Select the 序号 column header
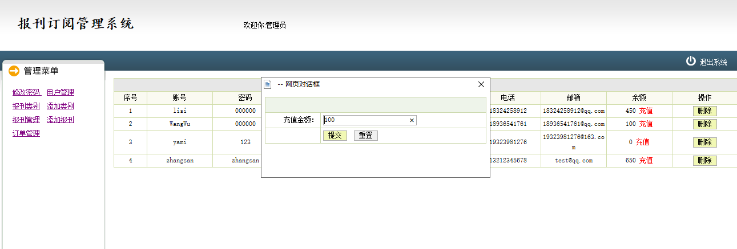This screenshot has height=249, width=737. point(130,97)
